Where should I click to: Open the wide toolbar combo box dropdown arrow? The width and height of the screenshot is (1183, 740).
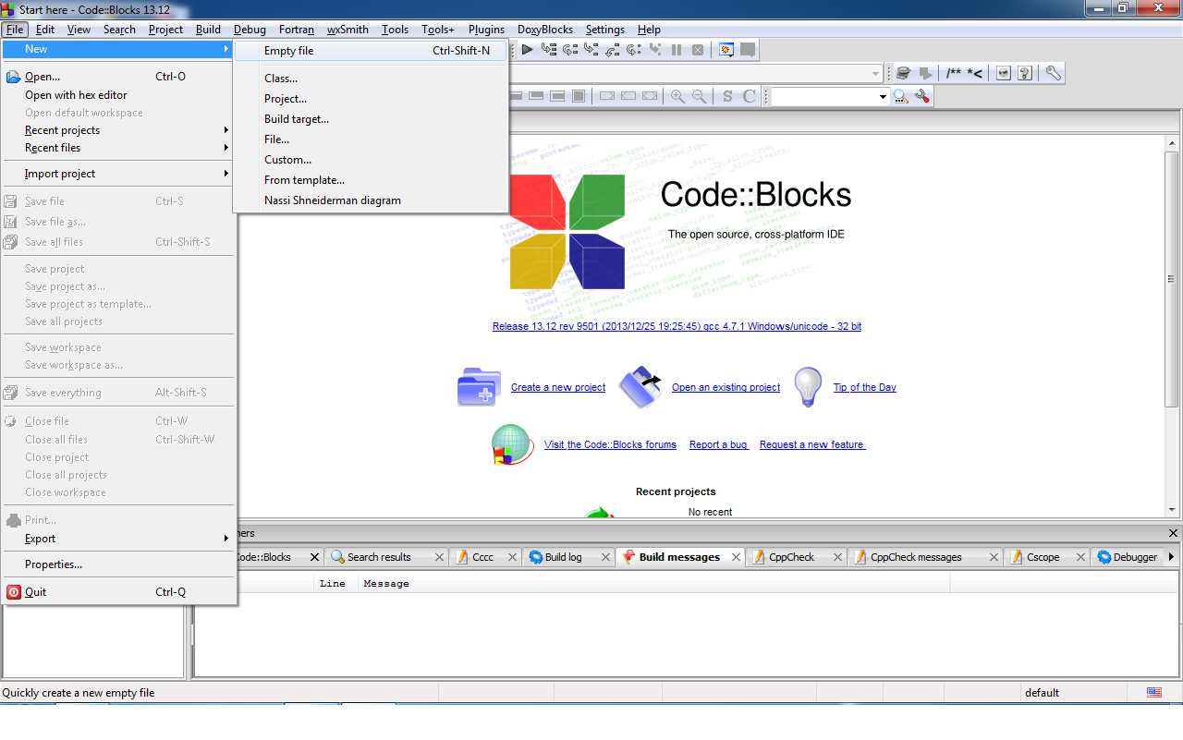pos(876,73)
